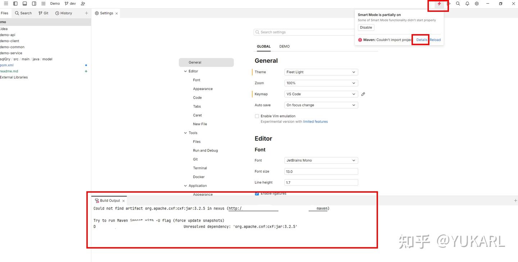Open the Auto save dropdown
Viewport: 518px width, 262px height.
point(321,105)
